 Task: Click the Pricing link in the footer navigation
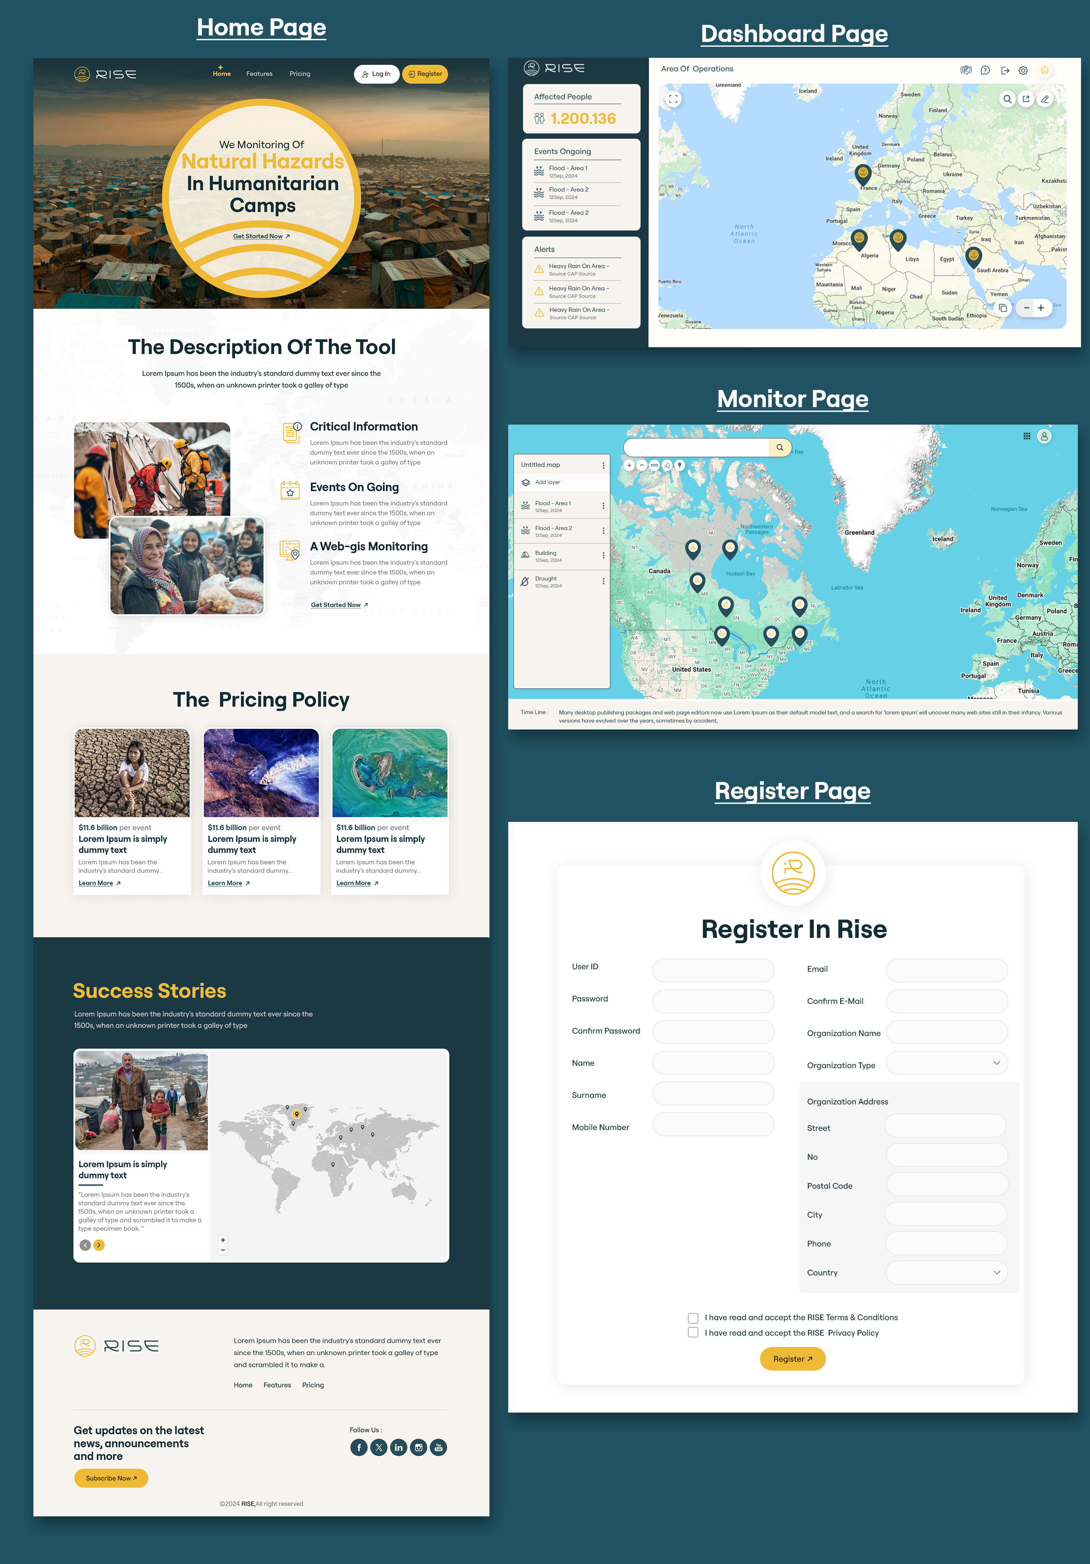[312, 1385]
